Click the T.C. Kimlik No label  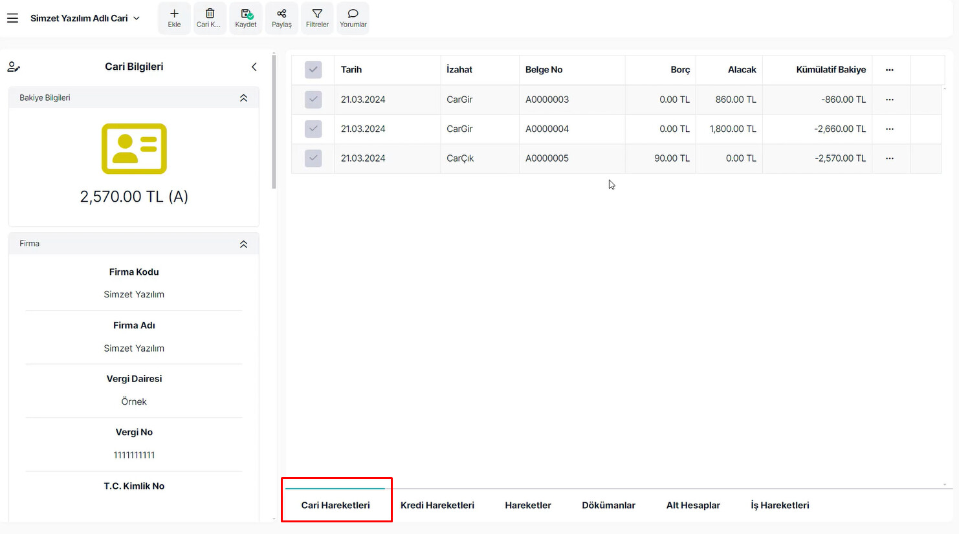[x=134, y=486]
